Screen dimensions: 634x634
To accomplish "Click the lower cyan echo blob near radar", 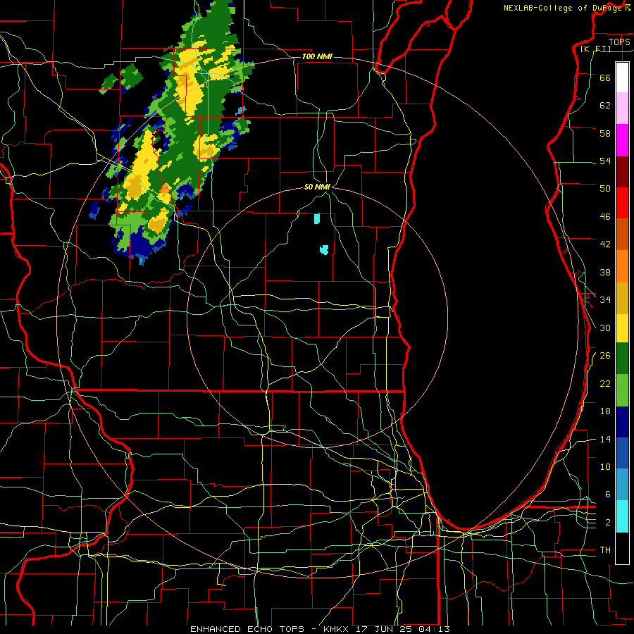I will pos(324,249).
